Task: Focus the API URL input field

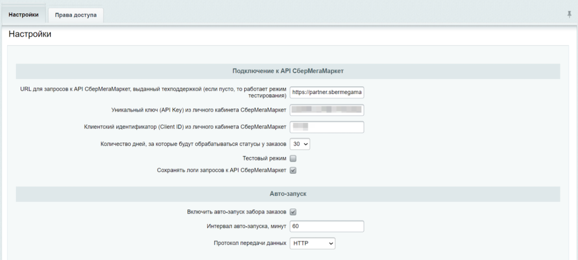Action: pos(327,92)
